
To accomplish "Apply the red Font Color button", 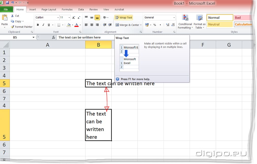I will point(76,25).
